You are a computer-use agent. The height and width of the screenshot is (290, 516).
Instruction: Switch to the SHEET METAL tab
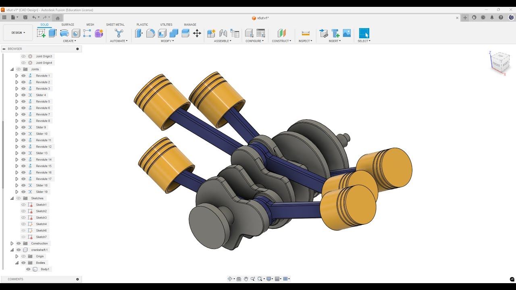(x=115, y=25)
